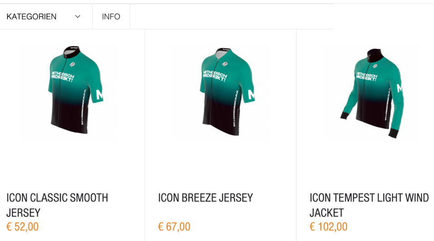Click the chevron arrow beside KATEGORIEN
Viewport: 434px width, 241px height.
coord(78,17)
